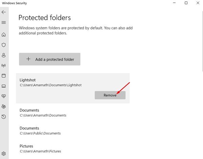Open Device security laptop icon
203x159 pixels.
point(4,86)
